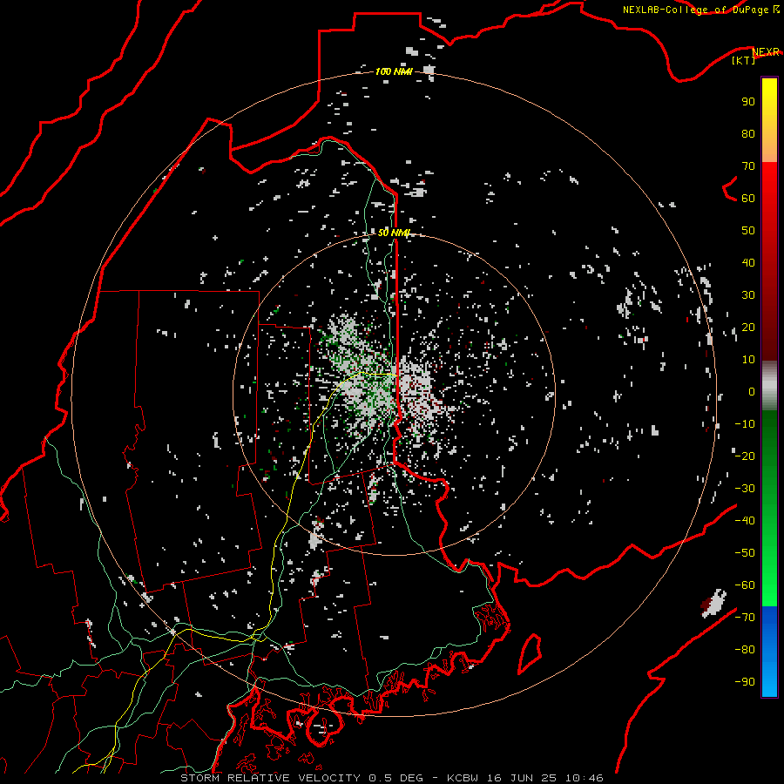Click the gray zero-velocity segment of color bar
Screen dimensions: 784x784
pos(769,386)
